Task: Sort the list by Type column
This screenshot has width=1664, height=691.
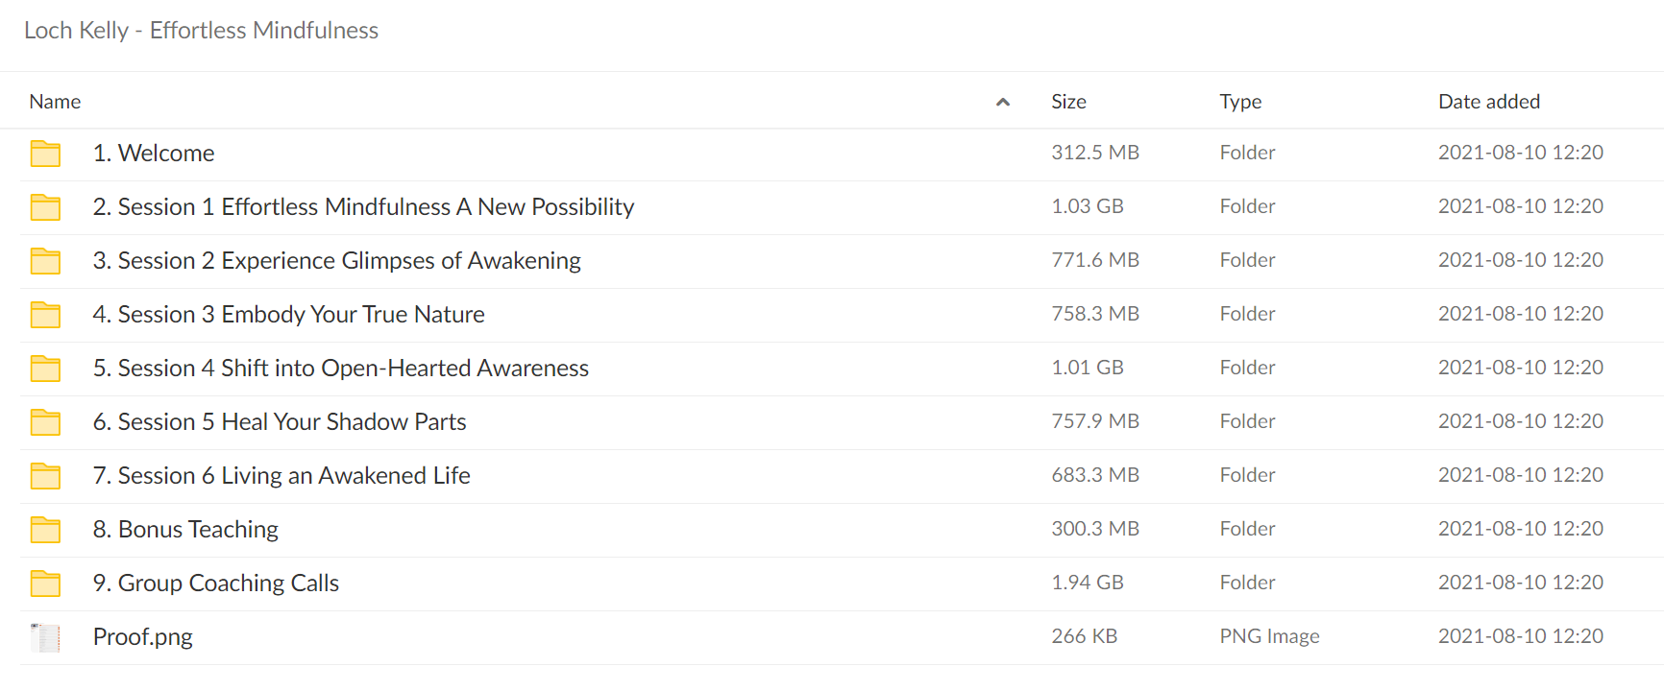Action: (1240, 102)
